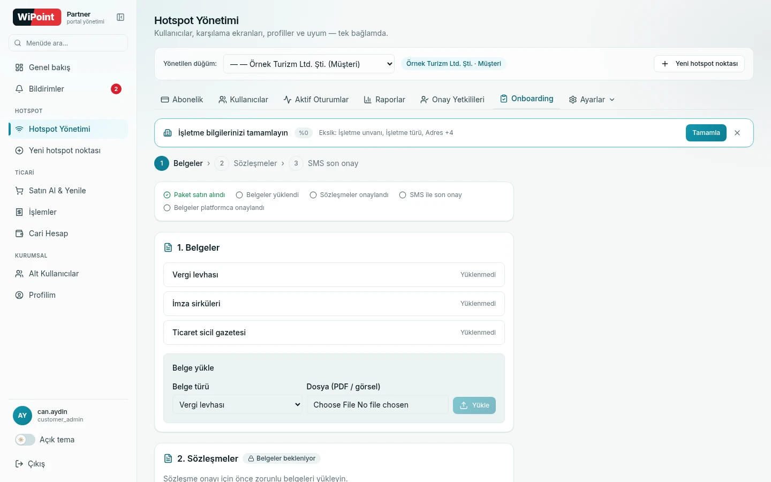
Task: Click the Menüde ara search field
Action: tap(68, 43)
